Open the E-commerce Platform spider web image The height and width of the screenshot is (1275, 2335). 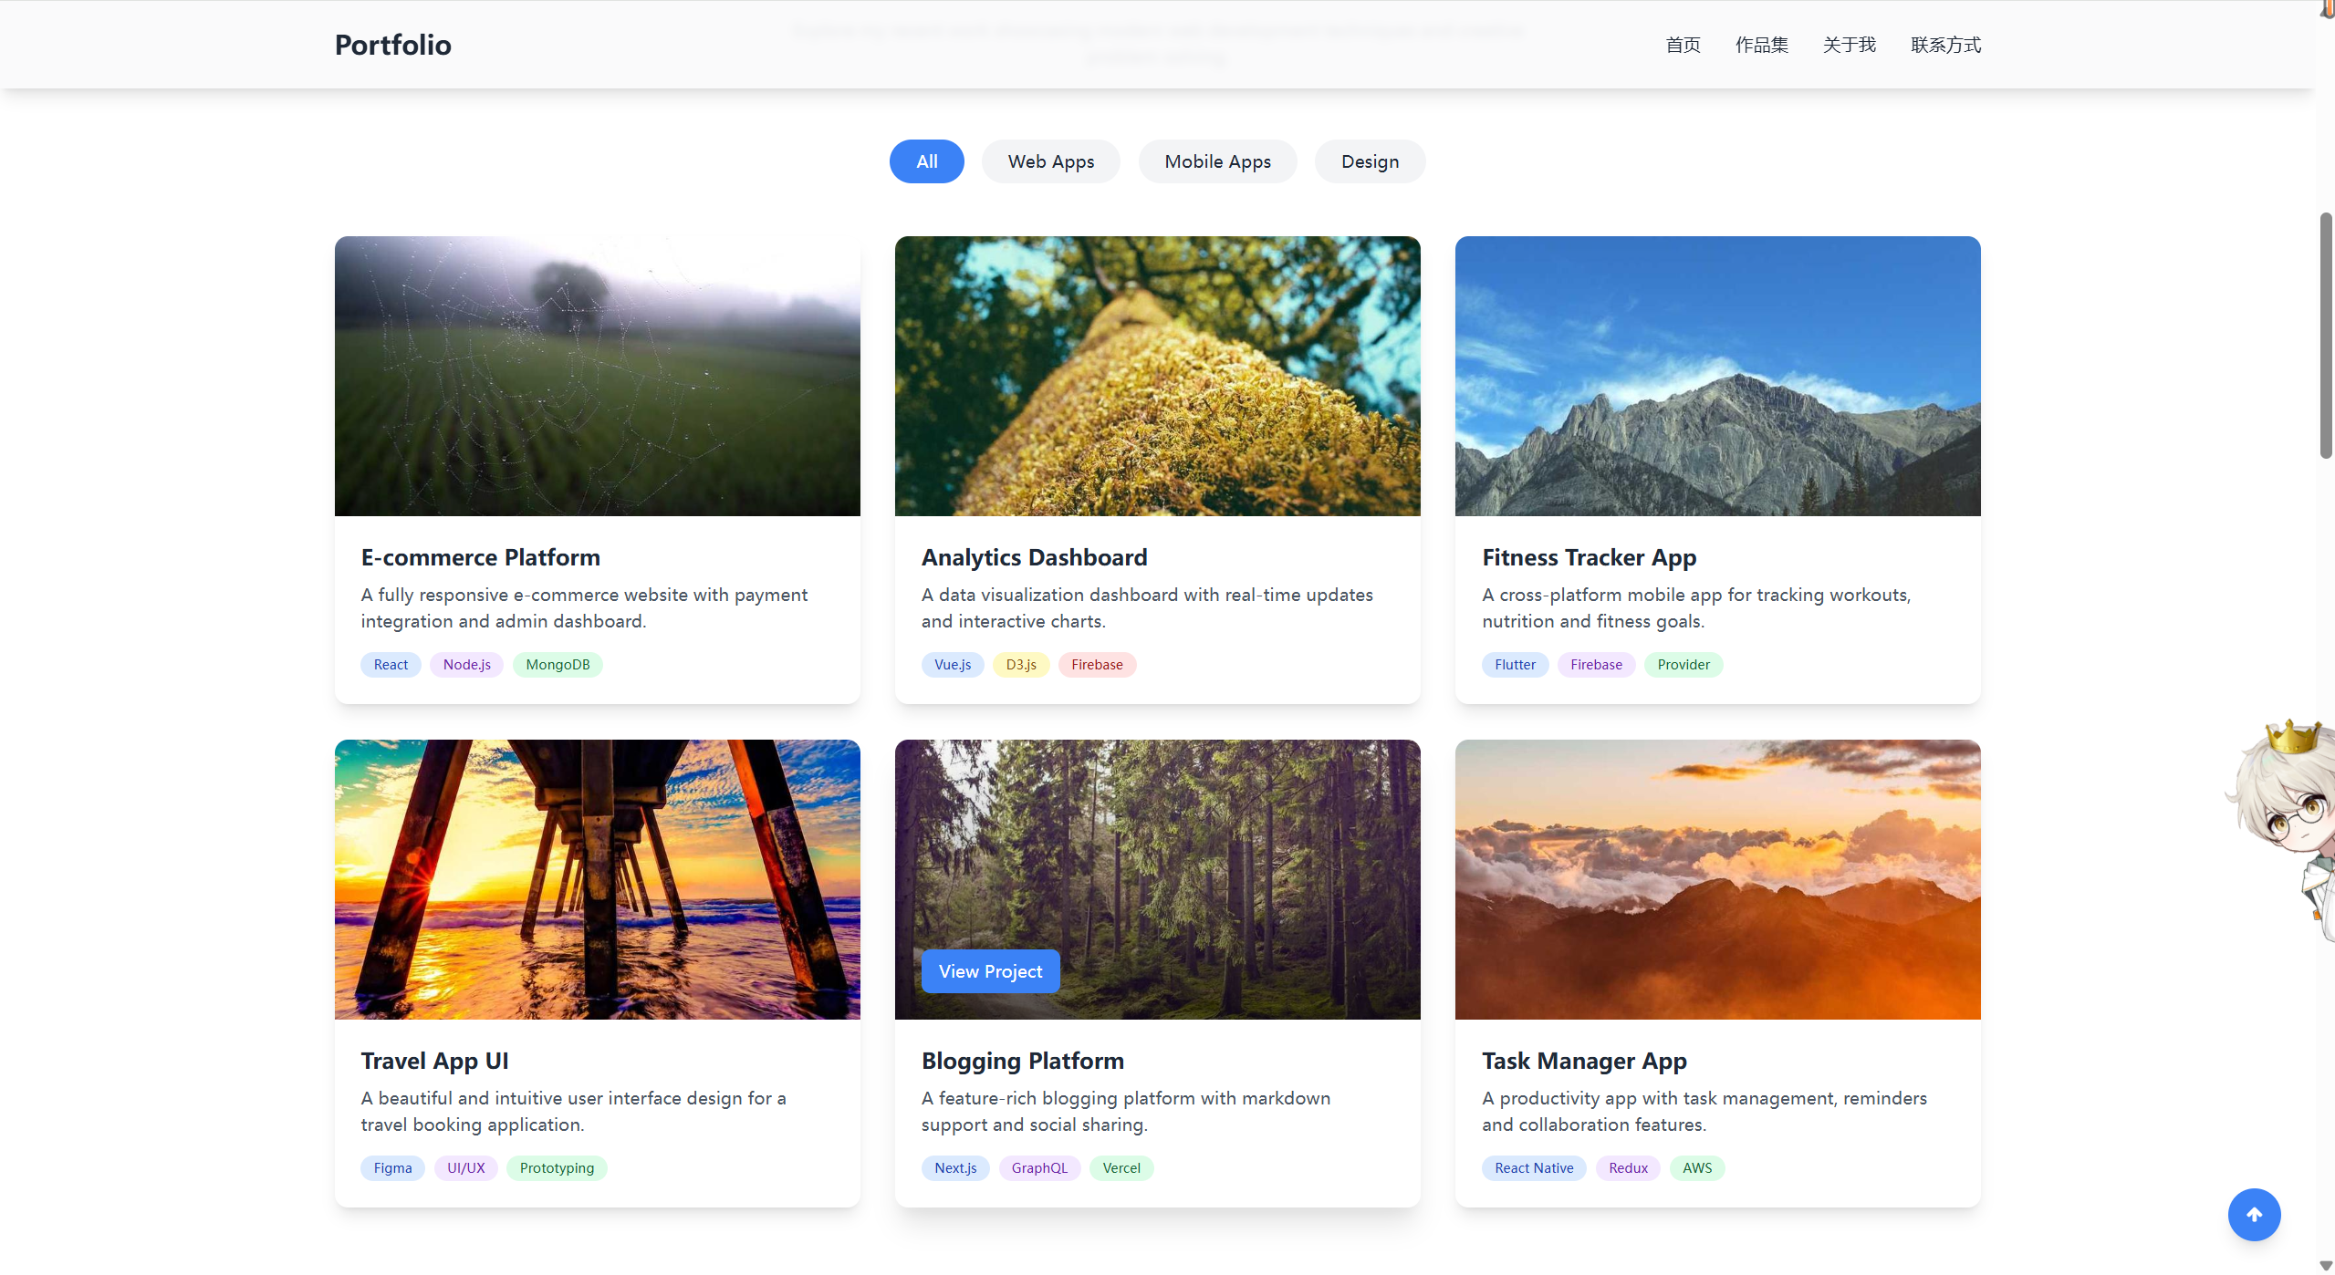597,376
